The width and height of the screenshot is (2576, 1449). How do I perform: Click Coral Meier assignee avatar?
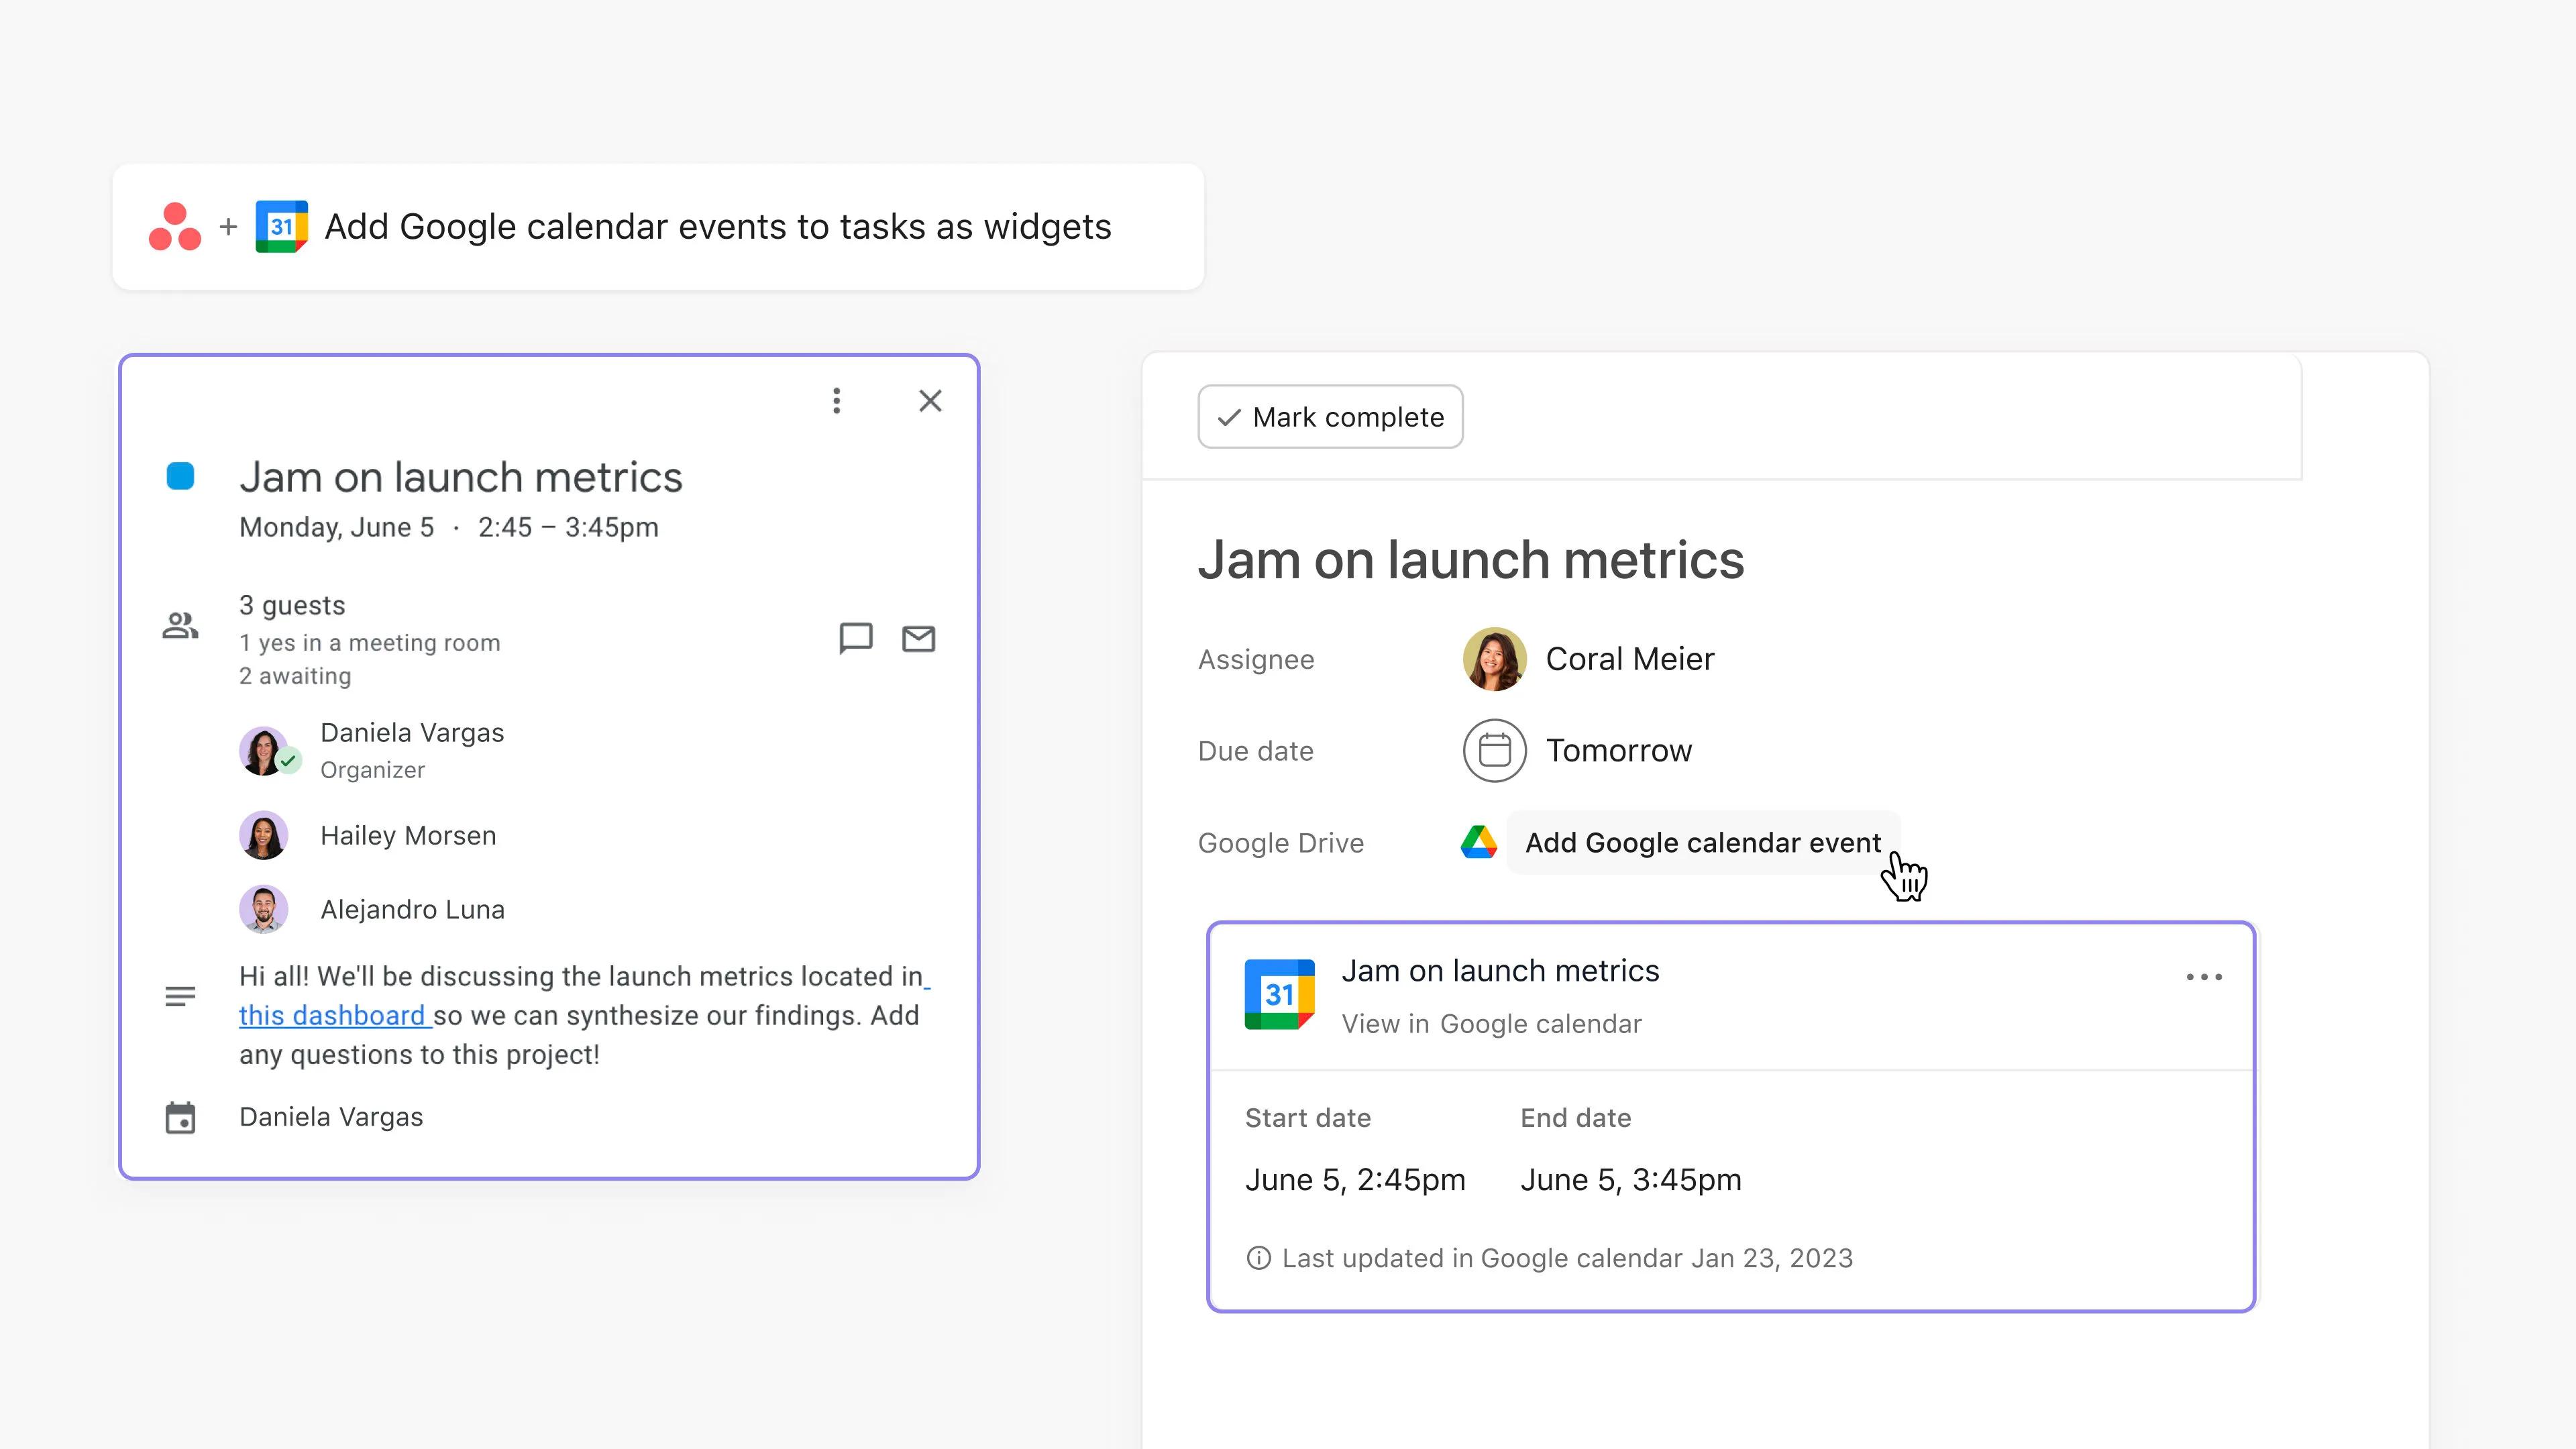click(x=1494, y=659)
